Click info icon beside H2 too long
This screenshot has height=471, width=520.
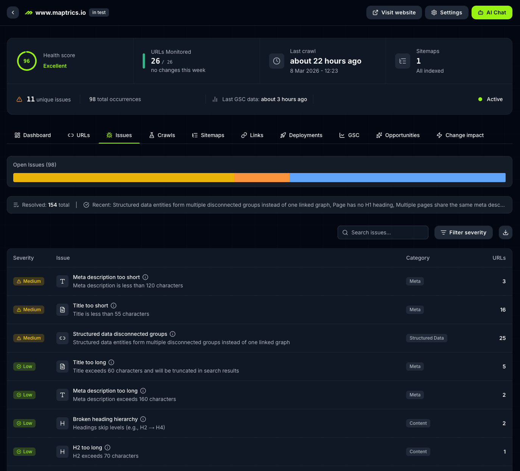(x=107, y=448)
